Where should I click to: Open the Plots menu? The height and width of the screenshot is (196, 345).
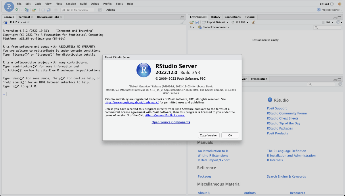[x=59, y=4]
